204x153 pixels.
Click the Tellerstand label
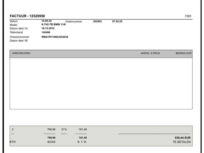(16, 32)
